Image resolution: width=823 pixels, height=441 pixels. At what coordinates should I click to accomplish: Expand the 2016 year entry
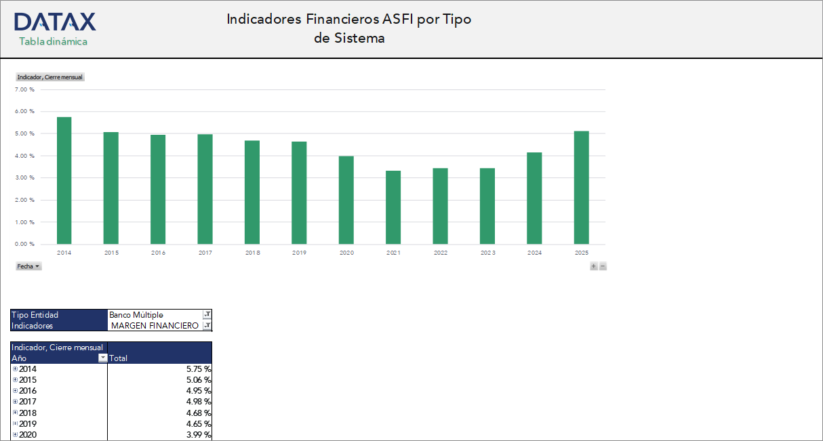pyautogui.click(x=15, y=390)
